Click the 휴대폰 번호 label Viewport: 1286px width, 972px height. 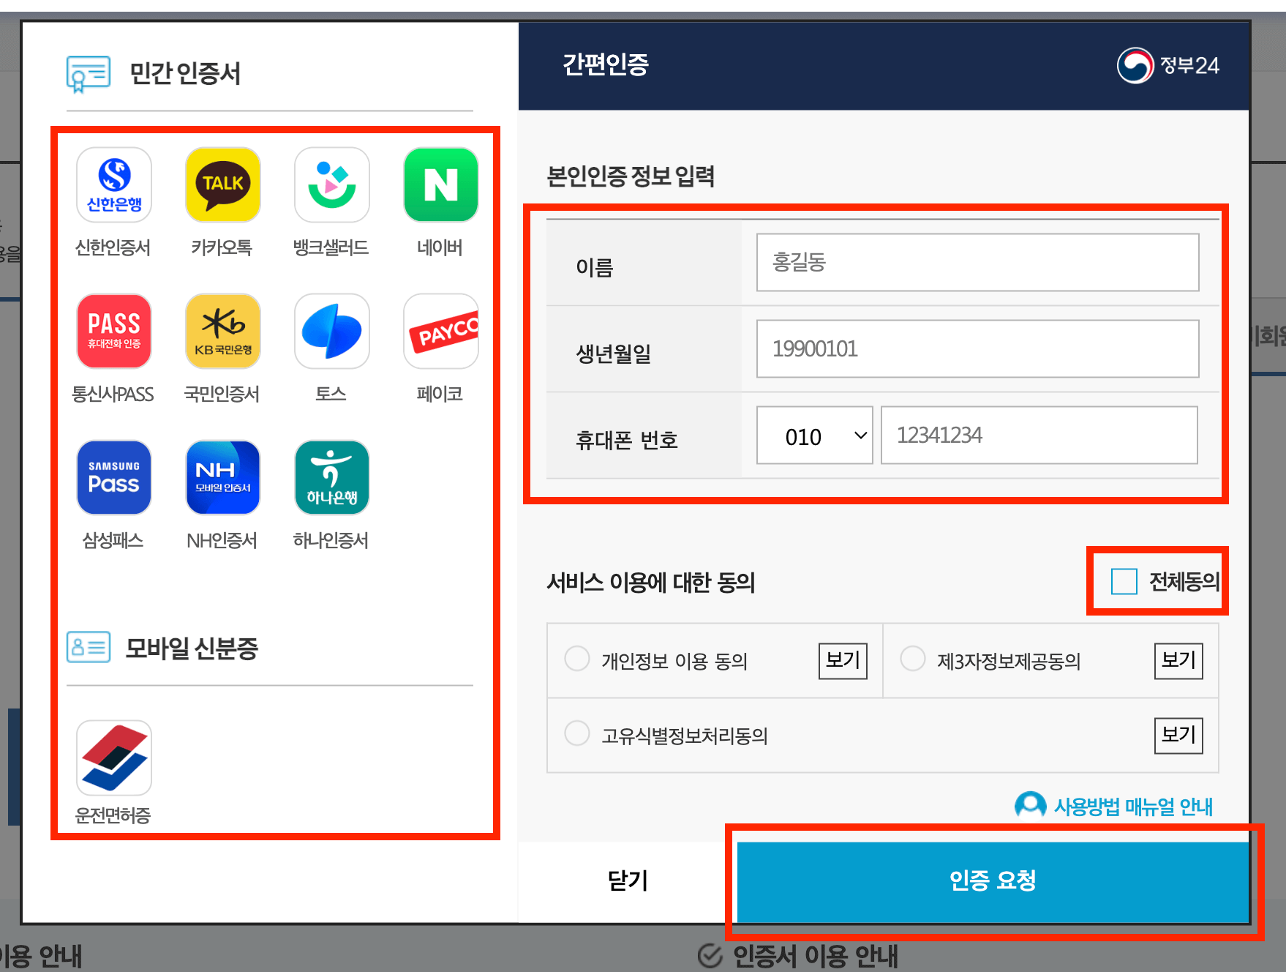coord(627,440)
